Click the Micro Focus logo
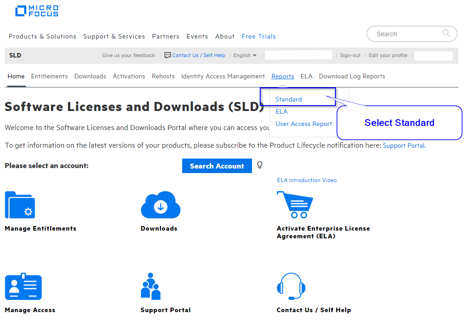The image size is (470, 323). point(38,11)
